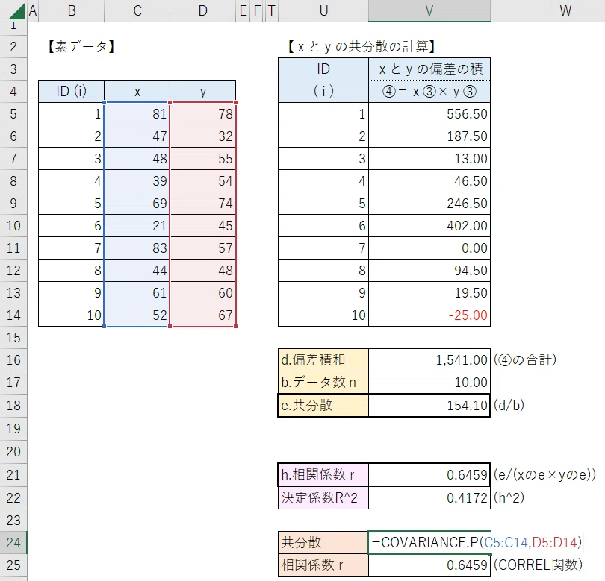The image size is (605, 581).
Task: Select row 15 header
Action: point(13,338)
